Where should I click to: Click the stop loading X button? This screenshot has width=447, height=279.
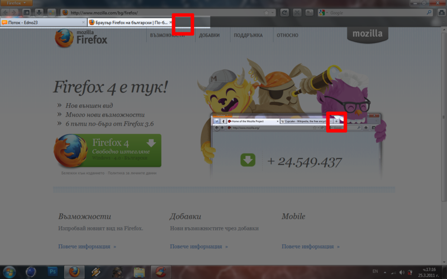[297, 12]
